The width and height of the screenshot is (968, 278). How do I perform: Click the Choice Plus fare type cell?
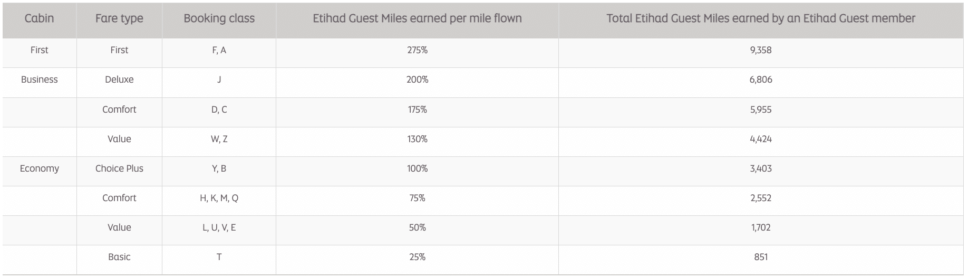(119, 168)
